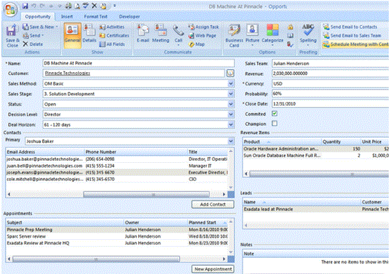390x274 pixels.
Task: Toggle the Committed checkbox
Action: pyautogui.click(x=274, y=114)
